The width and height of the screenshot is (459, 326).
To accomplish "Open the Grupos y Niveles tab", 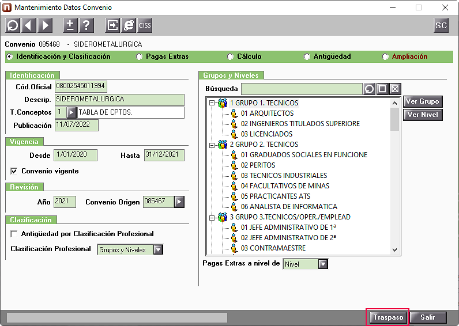I will click(x=231, y=75).
